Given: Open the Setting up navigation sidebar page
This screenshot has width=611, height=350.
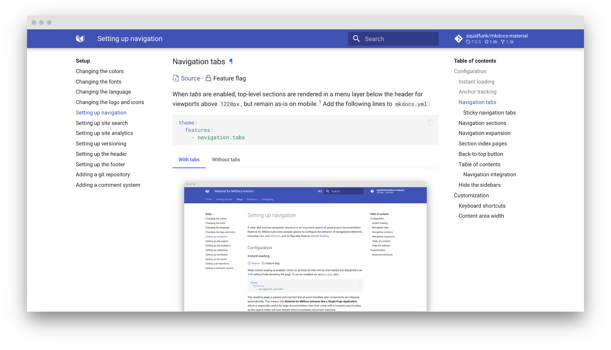Looking at the screenshot, I should [101, 113].
